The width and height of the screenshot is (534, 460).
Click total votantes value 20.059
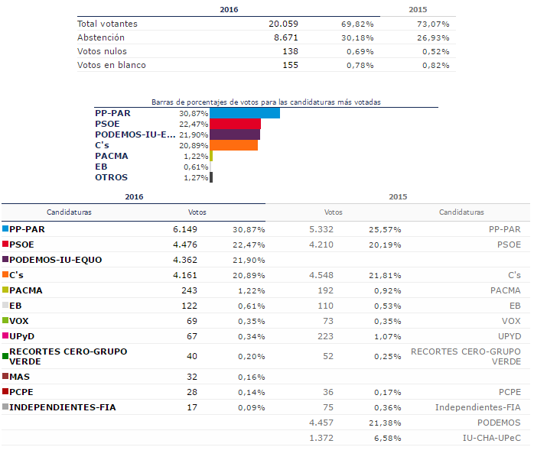(283, 24)
